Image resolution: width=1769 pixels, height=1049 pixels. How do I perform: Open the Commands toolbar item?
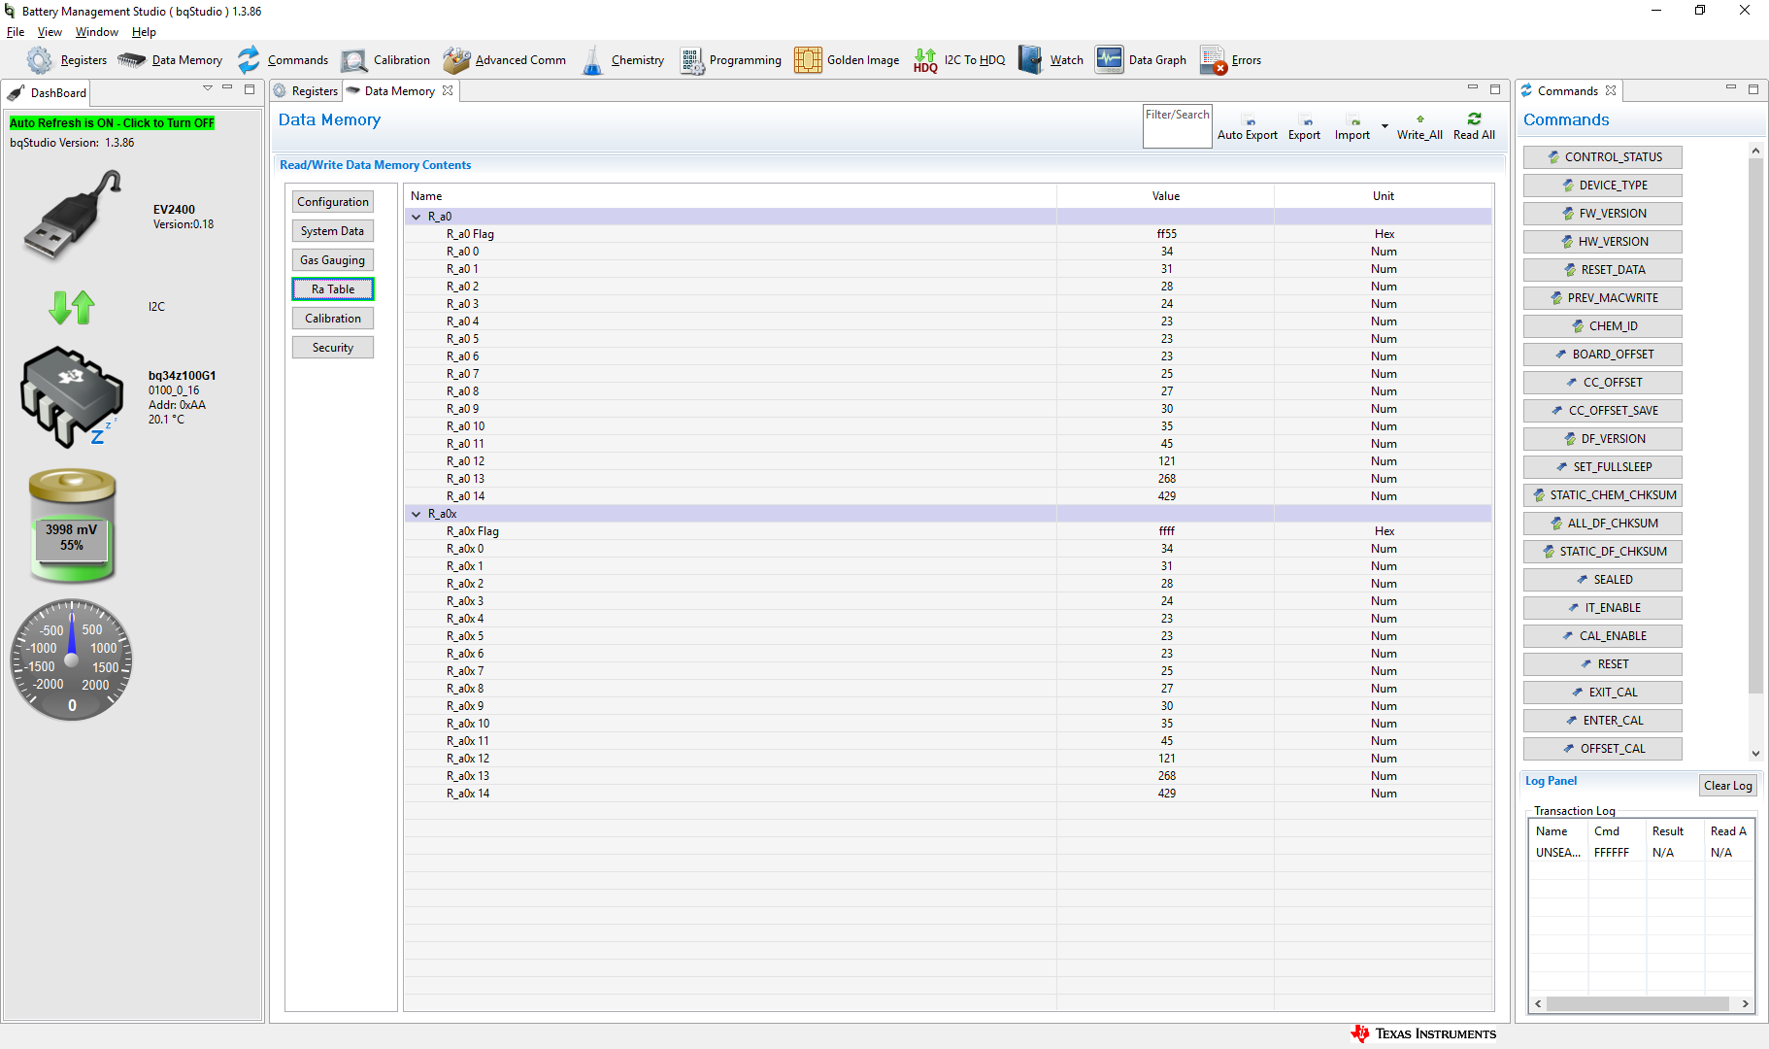point(283,60)
